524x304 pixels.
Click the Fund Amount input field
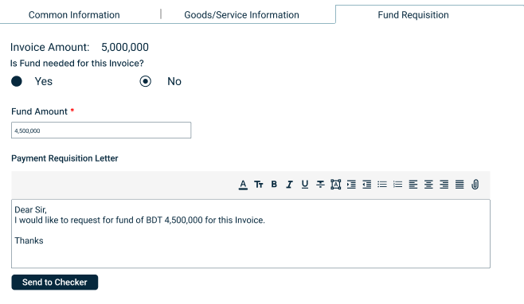click(x=101, y=131)
